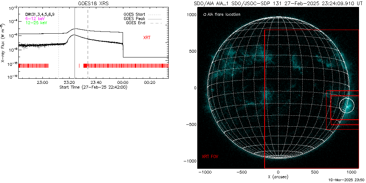Click the magenta '6-12 keV' label

[x=35, y=18]
